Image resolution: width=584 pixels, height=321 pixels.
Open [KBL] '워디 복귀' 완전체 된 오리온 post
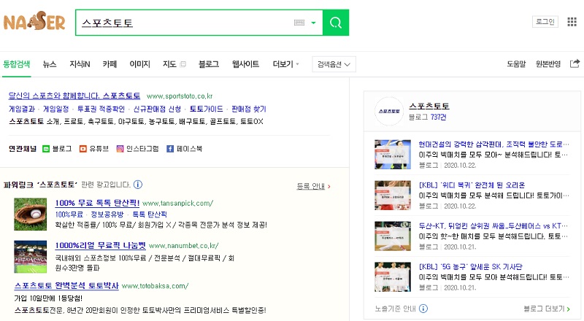tap(472, 185)
